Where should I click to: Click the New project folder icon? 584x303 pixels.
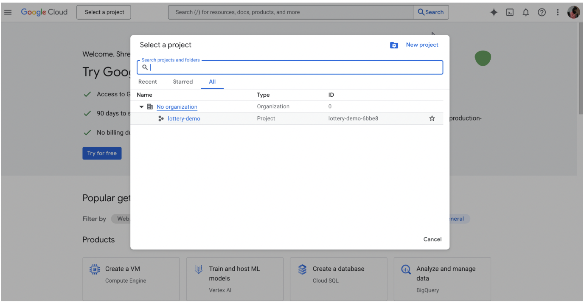pos(394,45)
